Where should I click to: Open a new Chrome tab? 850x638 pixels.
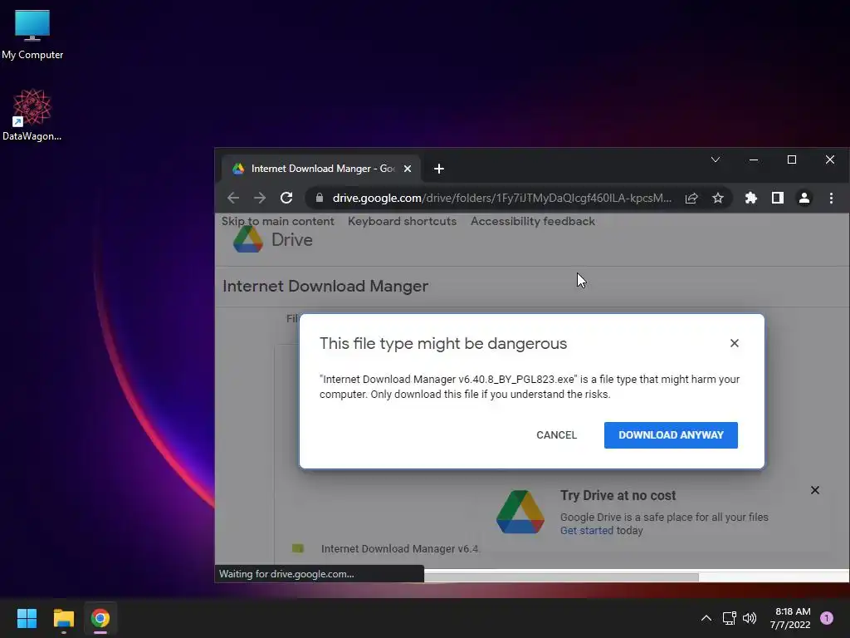439,169
